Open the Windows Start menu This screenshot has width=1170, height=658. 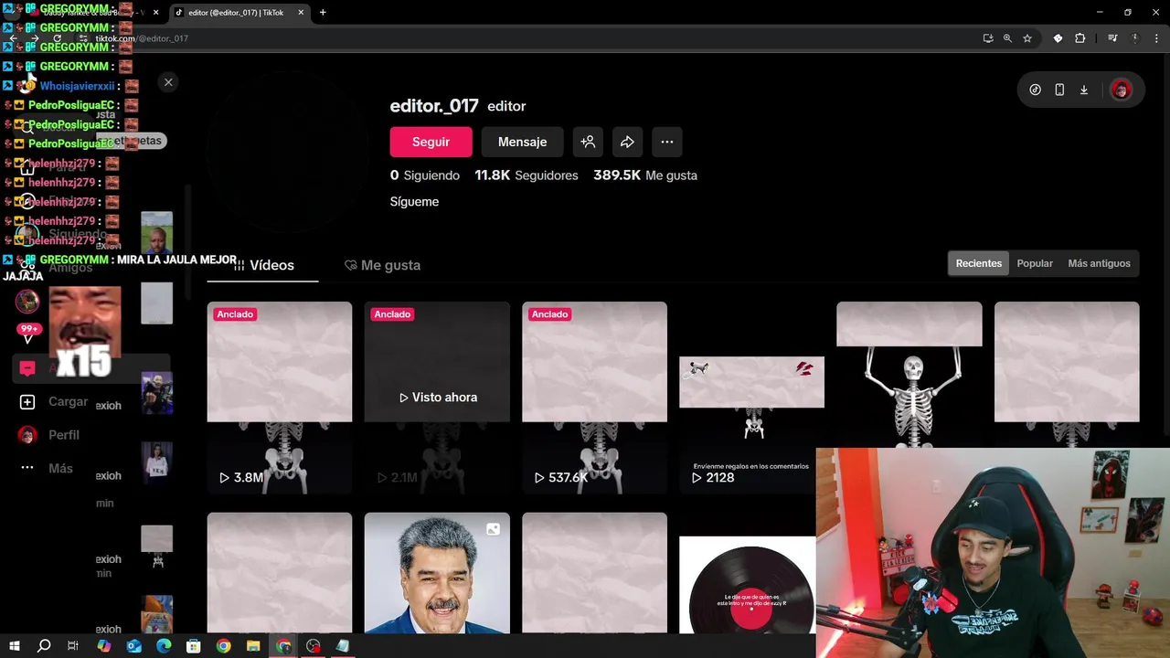coord(15,646)
